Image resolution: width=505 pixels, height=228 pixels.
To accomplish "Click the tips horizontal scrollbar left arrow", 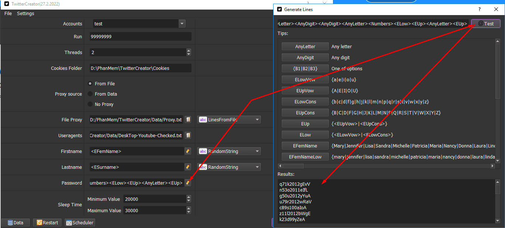I will pyautogui.click(x=280, y=166).
